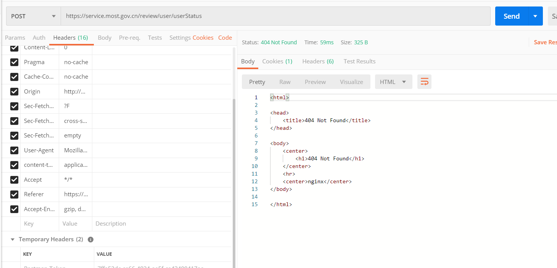Open the request Tests tab
Viewport: 557px width, 268px height.
coord(155,37)
